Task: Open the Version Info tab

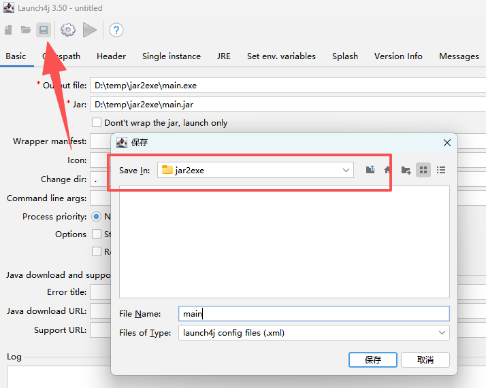Action: click(398, 56)
